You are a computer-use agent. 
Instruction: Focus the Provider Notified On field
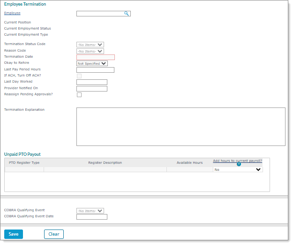click(92, 89)
